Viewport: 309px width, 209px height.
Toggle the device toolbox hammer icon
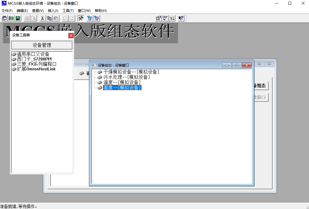pos(81,18)
